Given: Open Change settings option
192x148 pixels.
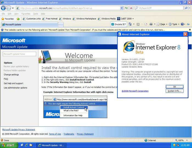Looking at the screenshot, I should [11, 75].
